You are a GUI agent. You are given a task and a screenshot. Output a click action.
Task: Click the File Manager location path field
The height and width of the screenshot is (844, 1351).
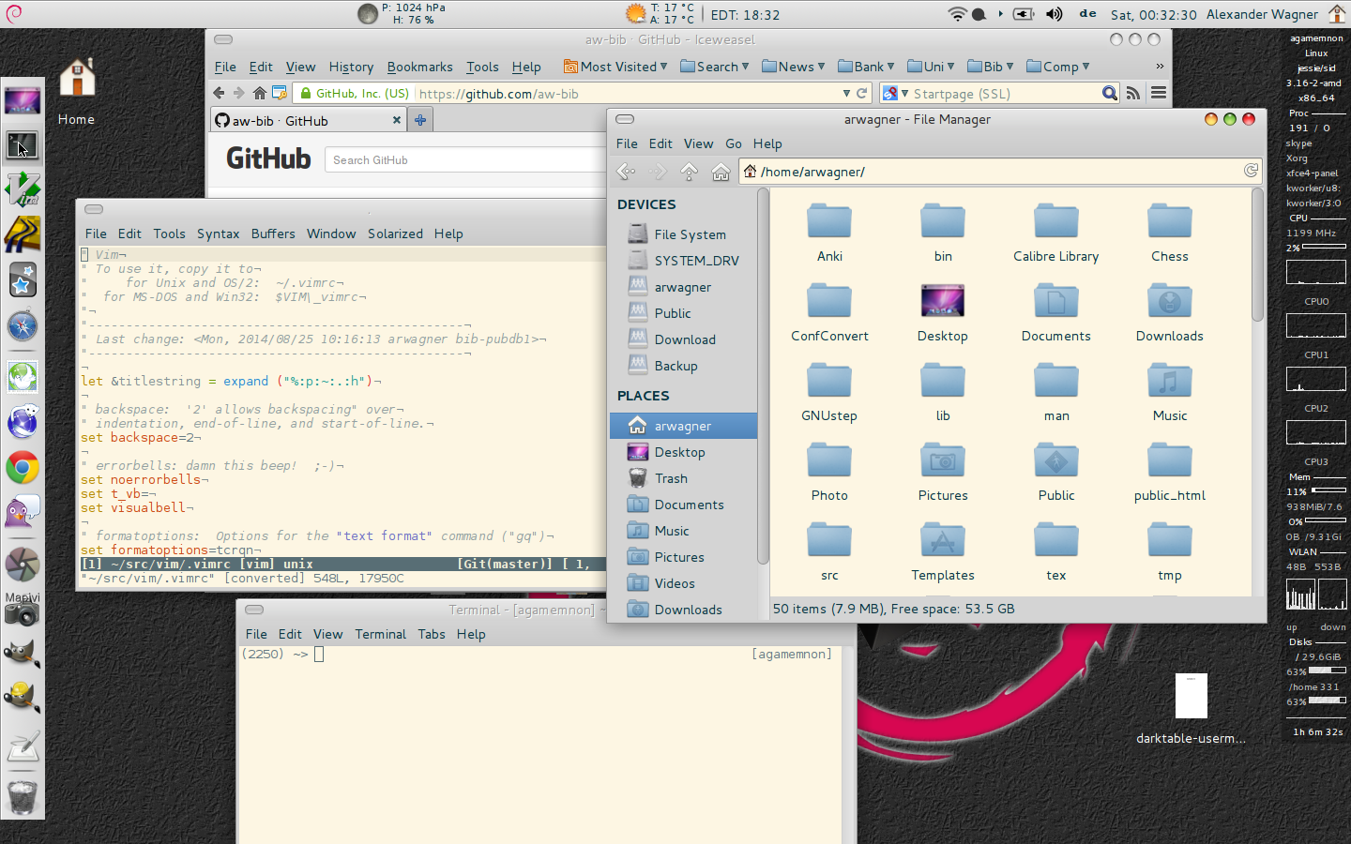(1000, 172)
